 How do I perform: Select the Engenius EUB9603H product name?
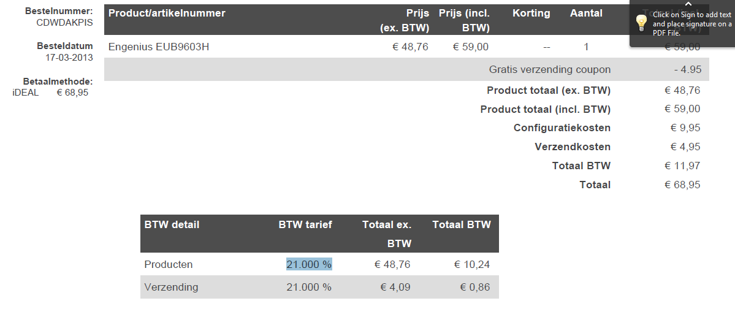[x=159, y=47]
